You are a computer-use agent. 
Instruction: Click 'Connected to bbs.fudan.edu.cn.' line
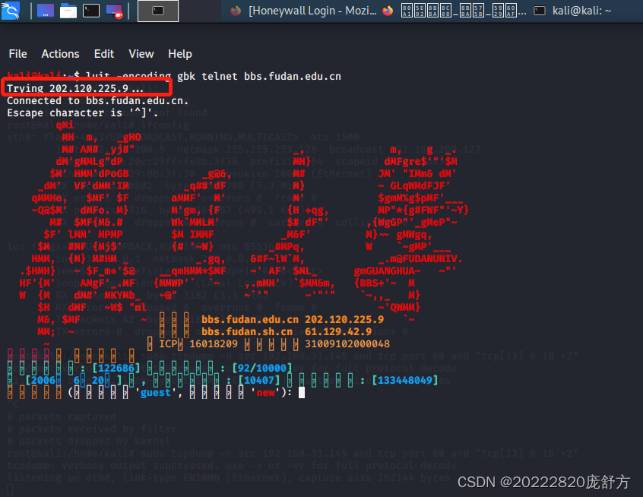pyautogui.click(x=97, y=100)
